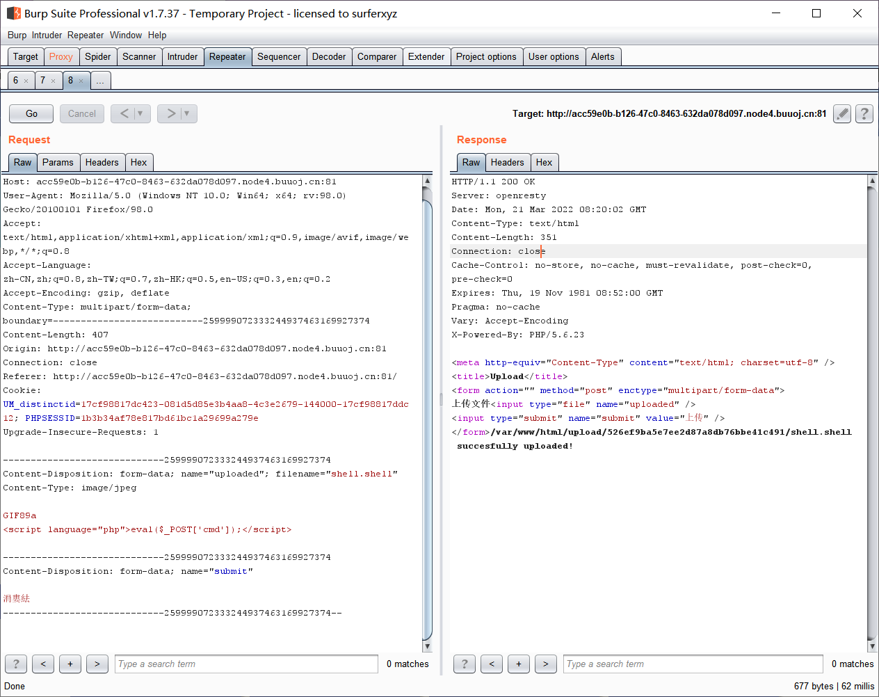
Task: Add a new repeater tab with the ... tab
Action: click(100, 81)
